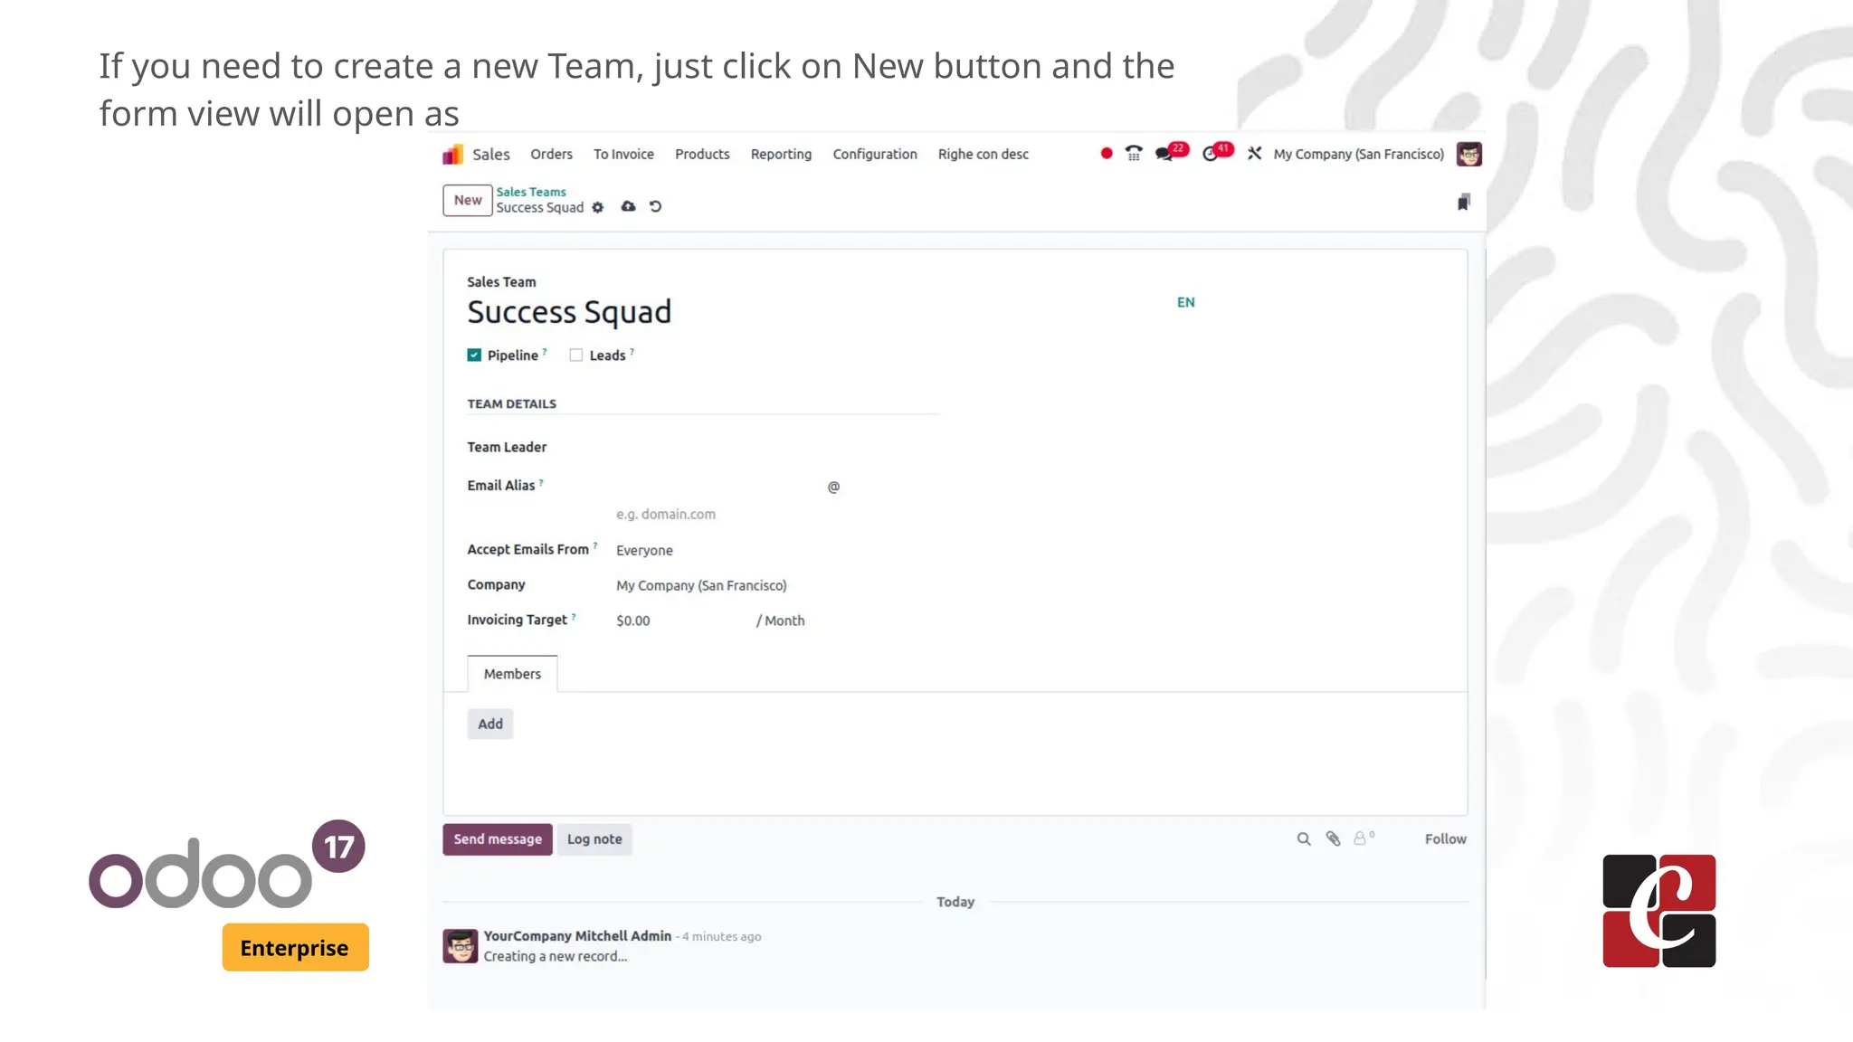The width and height of the screenshot is (1853, 1042).
Task: Click the Send message button
Action: tap(498, 839)
